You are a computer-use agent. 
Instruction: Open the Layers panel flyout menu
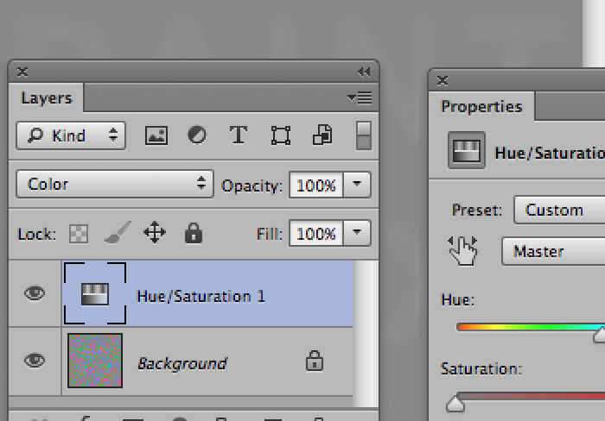[x=359, y=97]
